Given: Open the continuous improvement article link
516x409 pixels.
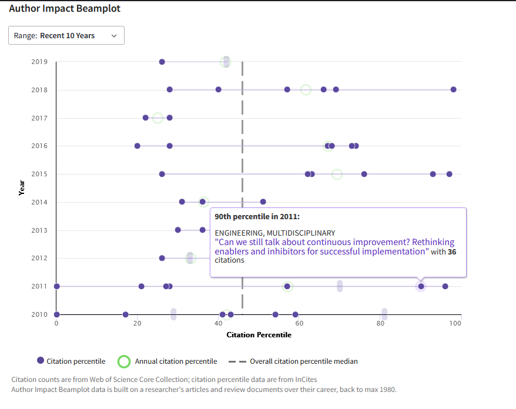Looking at the screenshot, I should [x=334, y=246].
